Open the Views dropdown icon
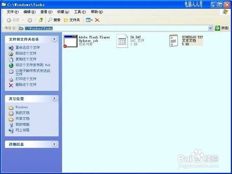 (89, 20)
